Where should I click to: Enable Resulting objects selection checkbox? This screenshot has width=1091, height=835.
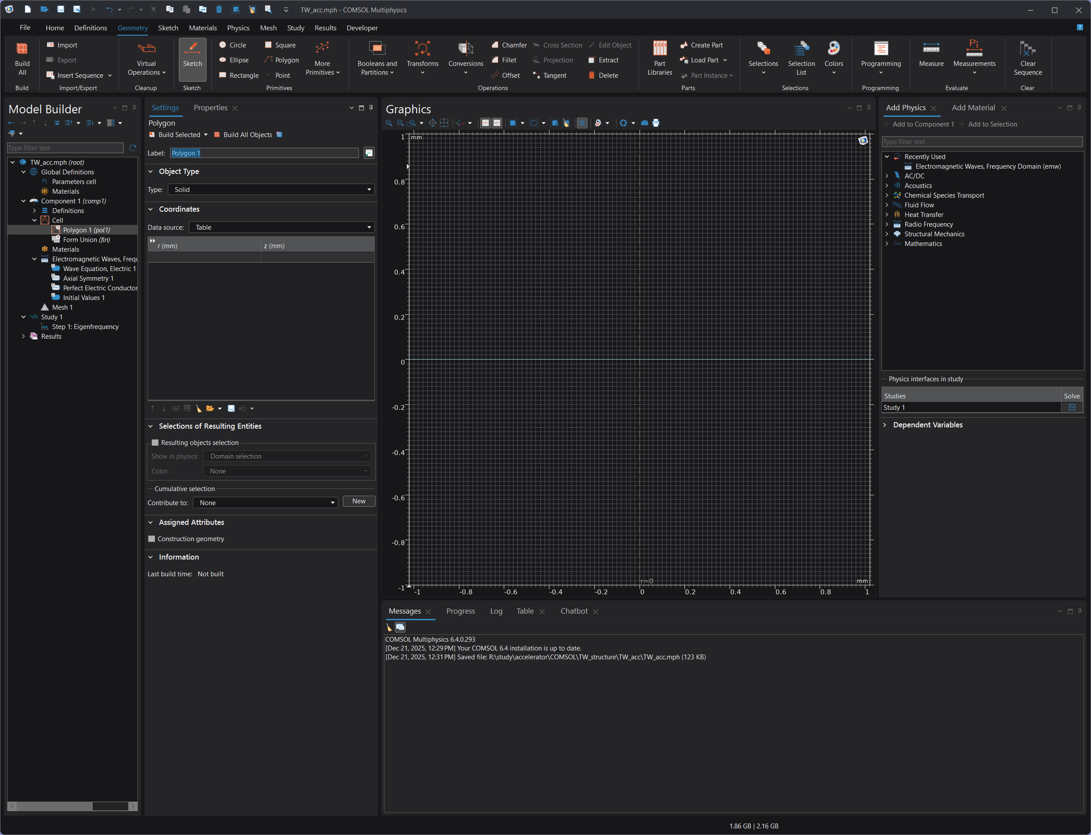pos(155,442)
